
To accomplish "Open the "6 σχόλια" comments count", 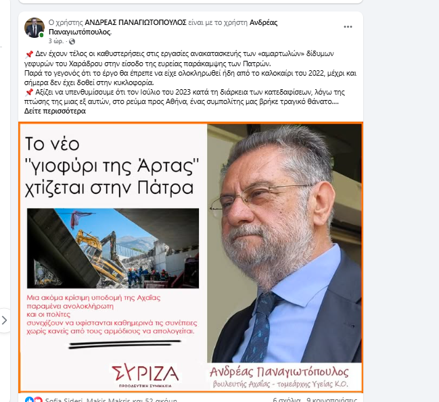I will coord(286,400).
